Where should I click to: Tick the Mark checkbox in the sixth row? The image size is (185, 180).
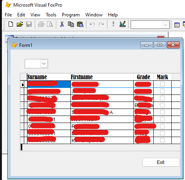[x=162, y=119]
